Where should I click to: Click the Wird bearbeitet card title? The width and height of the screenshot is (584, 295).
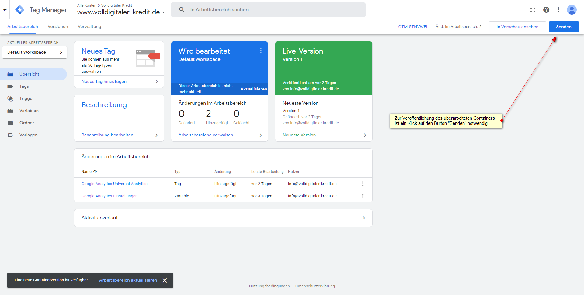click(x=204, y=51)
